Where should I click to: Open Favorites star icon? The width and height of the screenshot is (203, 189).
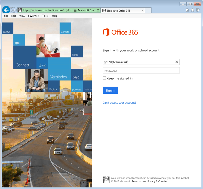point(193,10)
